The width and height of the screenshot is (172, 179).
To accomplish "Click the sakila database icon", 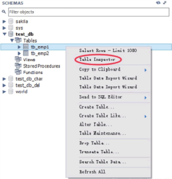I will [11, 21].
